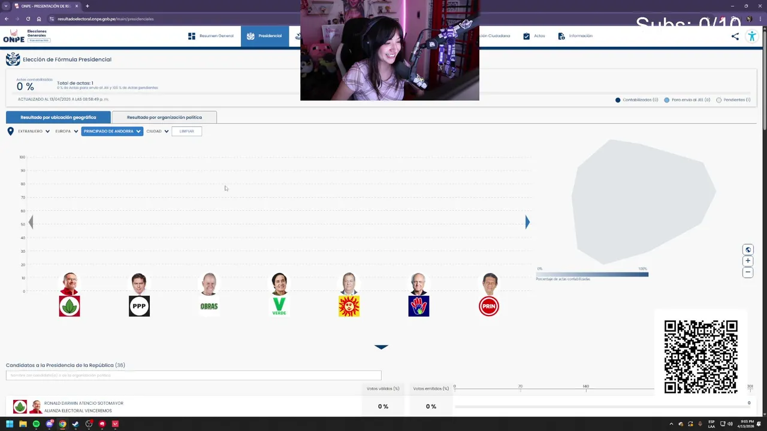Image resolution: width=767 pixels, height=431 pixels.
Task: Click the browser back button
Action: coord(7,19)
